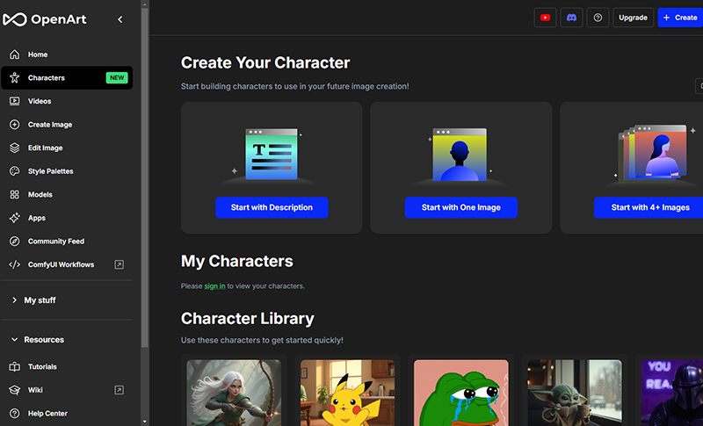Image resolution: width=703 pixels, height=426 pixels.
Task: Open Tutorials under Resources
Action: pos(67,366)
